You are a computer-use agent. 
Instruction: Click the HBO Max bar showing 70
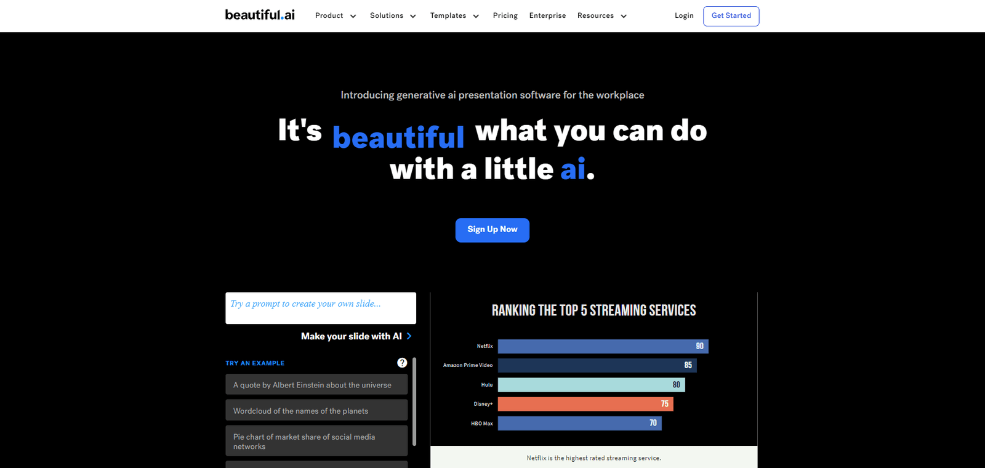(x=580, y=423)
